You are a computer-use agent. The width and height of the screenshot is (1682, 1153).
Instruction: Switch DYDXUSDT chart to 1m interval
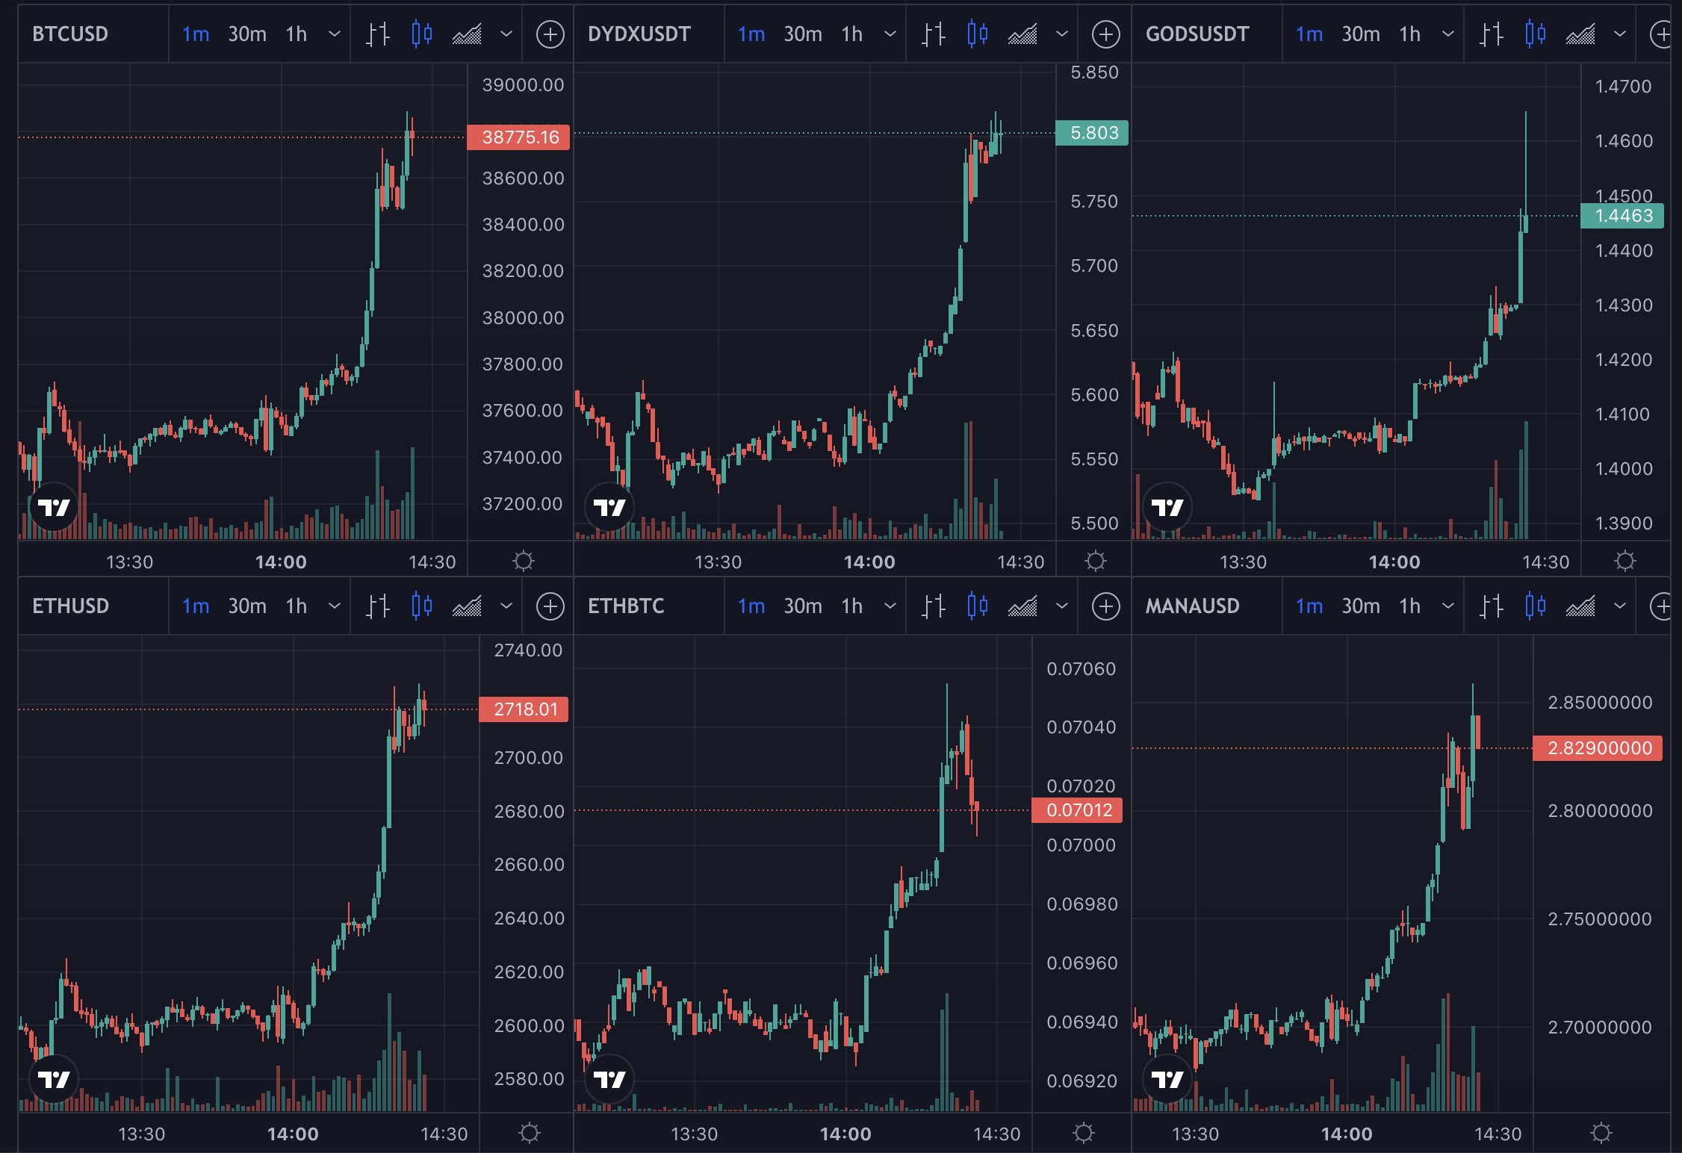point(751,34)
